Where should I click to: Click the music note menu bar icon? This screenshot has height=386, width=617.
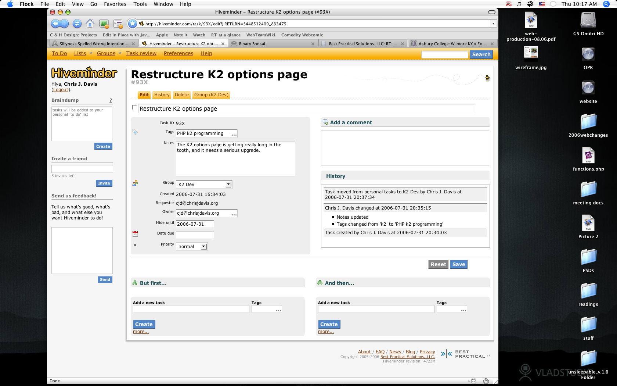pos(519,4)
